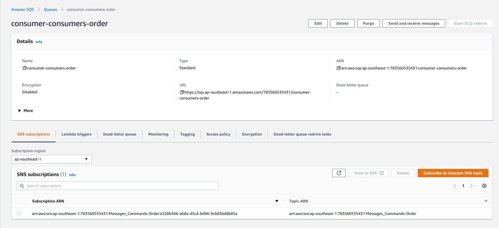Copy the queue URL with copy icon
The height and width of the screenshot is (228, 499).
[182, 92]
